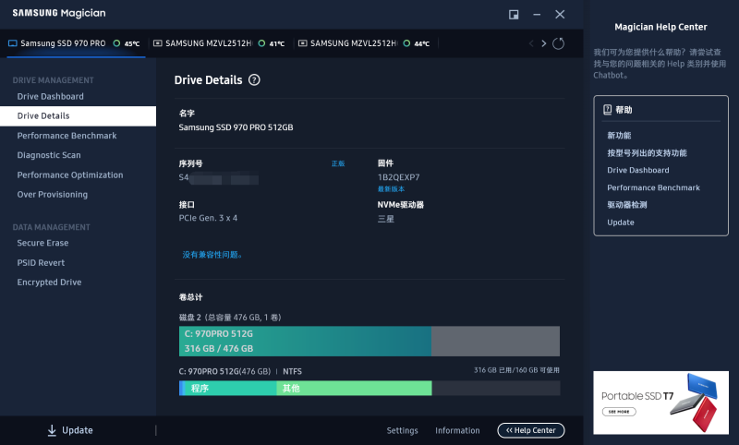Open Drive Dashboard help topic in Help Center

coord(637,170)
